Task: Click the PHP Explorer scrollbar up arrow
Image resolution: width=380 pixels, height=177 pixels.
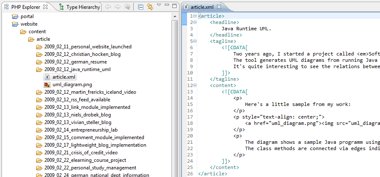Action: [x=175, y=16]
